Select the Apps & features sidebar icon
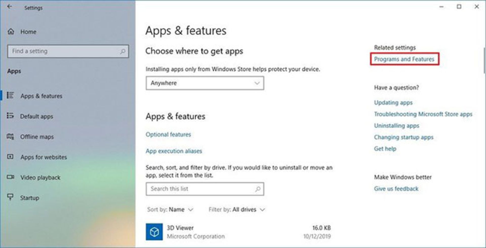This screenshot has width=486, height=248. click(x=10, y=95)
